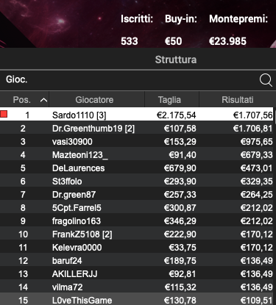Select the L0veThisGame row
Image resolution: width=276 pixels, height=305 pixels.
pyautogui.click(x=136, y=300)
